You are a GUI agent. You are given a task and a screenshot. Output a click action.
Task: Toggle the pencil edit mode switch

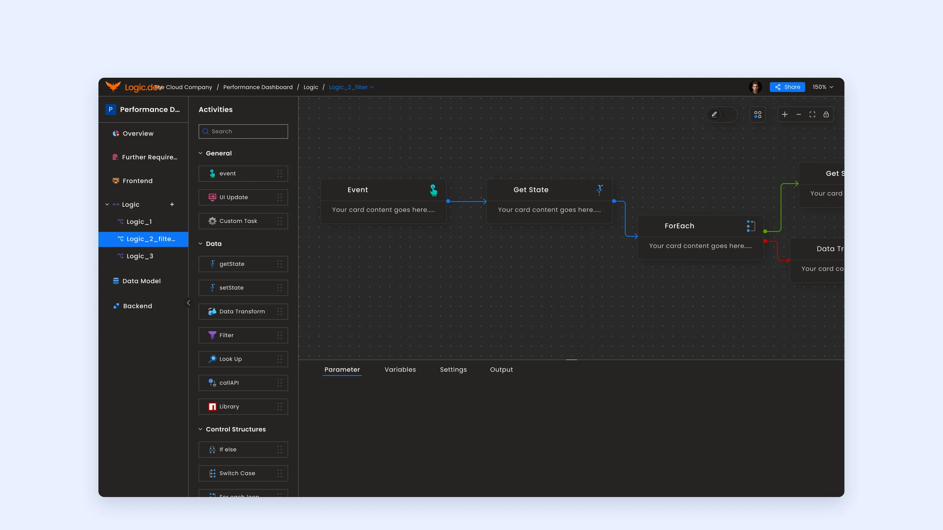tap(721, 115)
